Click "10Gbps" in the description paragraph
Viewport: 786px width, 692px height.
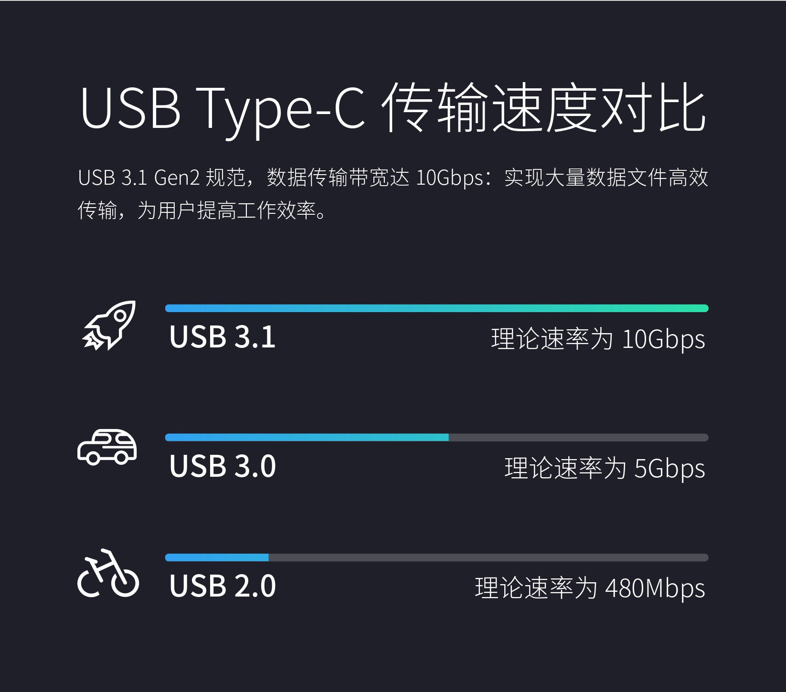point(449,178)
